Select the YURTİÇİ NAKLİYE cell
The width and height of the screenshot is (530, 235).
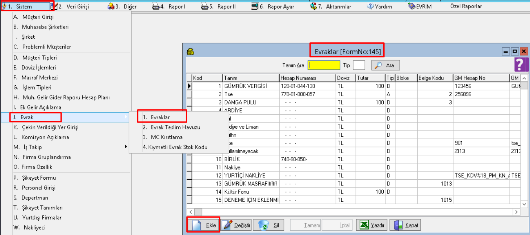pos(251,175)
